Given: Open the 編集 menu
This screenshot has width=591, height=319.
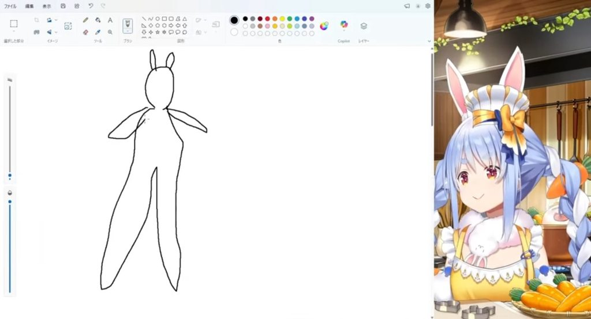Looking at the screenshot, I should coord(29,6).
